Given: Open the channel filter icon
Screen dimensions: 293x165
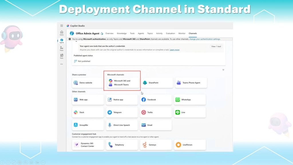Looking at the screenshot, I should tap(223, 70).
